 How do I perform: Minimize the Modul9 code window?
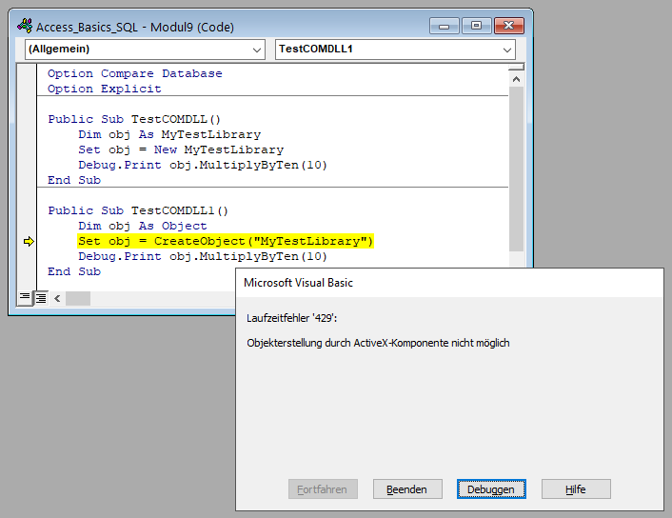446,26
